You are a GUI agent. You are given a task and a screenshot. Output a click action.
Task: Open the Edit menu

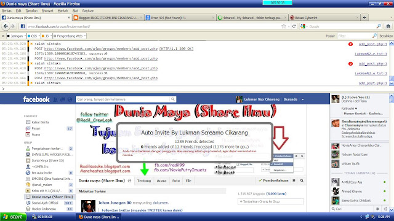click(18, 10)
